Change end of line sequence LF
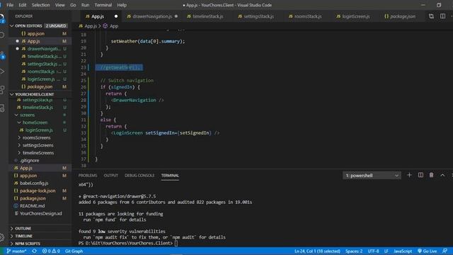 point(386,251)
